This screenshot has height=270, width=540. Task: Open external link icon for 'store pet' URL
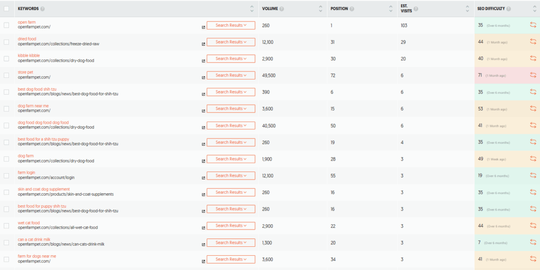point(203,77)
